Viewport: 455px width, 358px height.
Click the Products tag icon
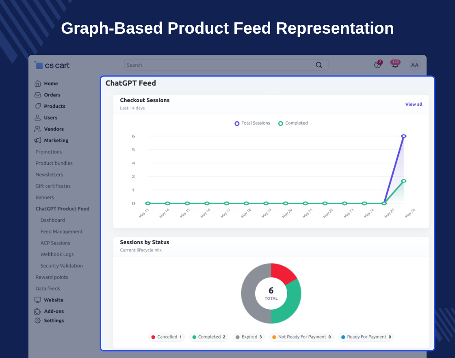click(38, 106)
